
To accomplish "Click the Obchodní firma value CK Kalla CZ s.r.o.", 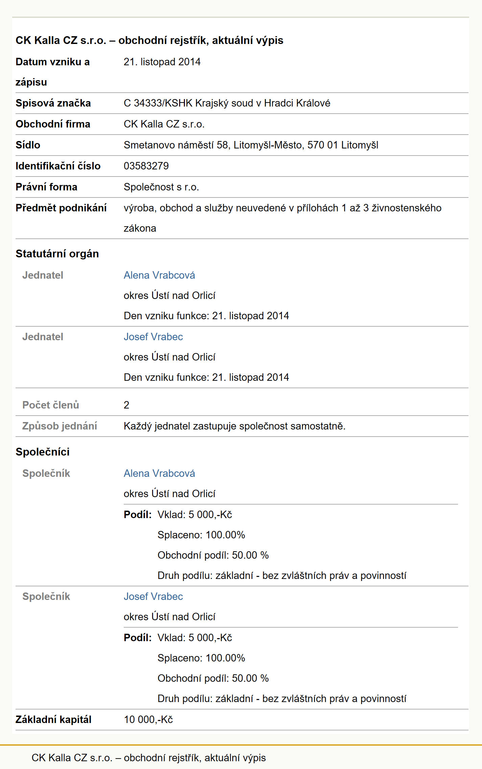I will [164, 124].
